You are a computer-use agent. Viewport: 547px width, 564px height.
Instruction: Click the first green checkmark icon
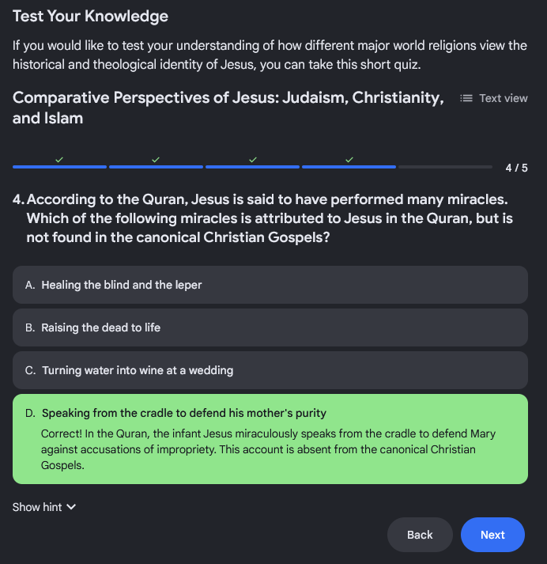(59, 159)
